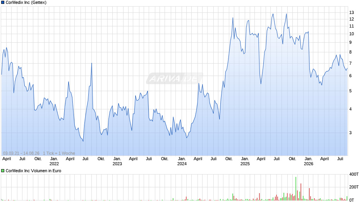Click the price axis label 4
Image resolution: width=364 pixels, height=204 pixels.
click(350, 109)
